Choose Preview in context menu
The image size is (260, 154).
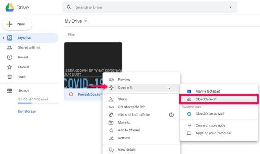coord(141,80)
